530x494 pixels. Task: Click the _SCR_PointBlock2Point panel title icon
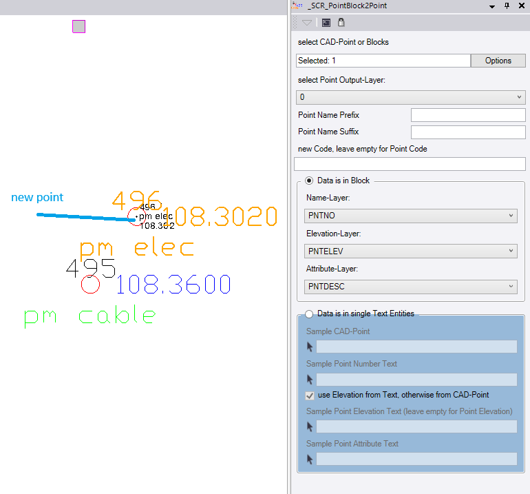(297, 6)
